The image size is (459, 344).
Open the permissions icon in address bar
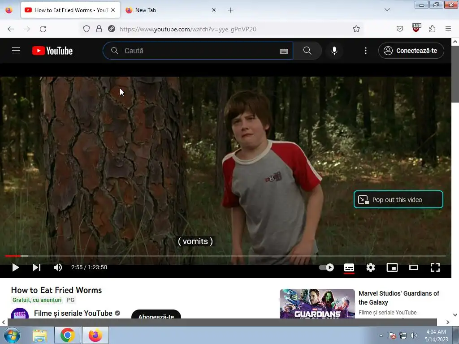click(x=112, y=29)
